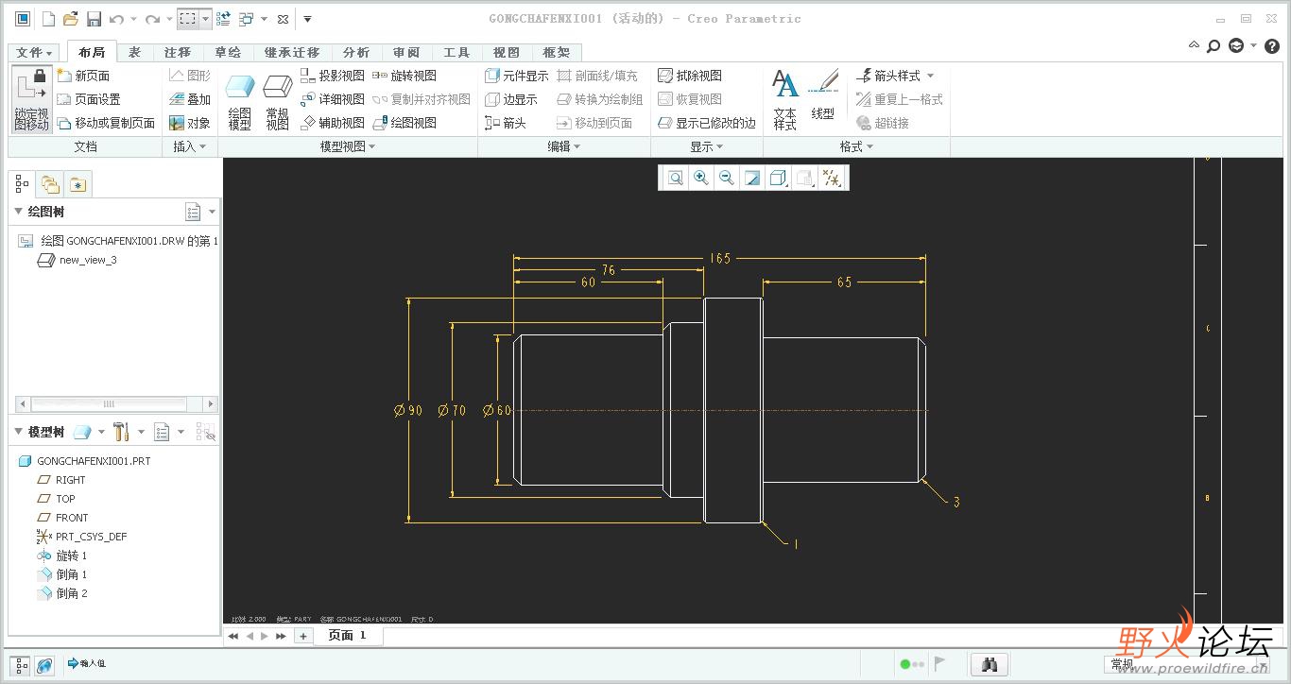Viewport: 1291px width, 684px height.
Task: Click the 绘图视图 (Drawing View) button
Action: pyautogui.click(x=405, y=123)
